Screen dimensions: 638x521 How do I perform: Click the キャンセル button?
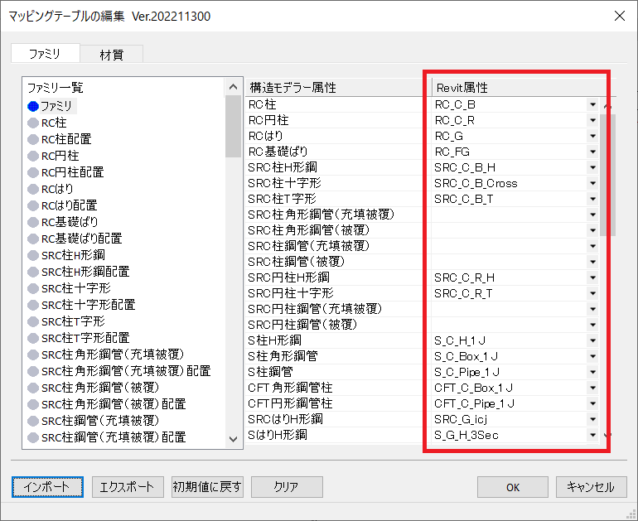pos(592,487)
